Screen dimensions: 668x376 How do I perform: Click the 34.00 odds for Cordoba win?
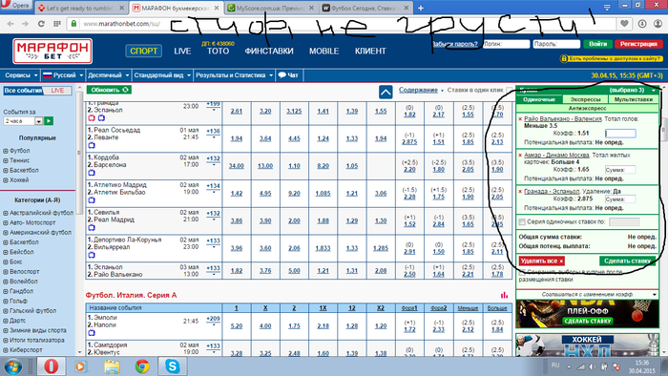[x=236, y=166]
